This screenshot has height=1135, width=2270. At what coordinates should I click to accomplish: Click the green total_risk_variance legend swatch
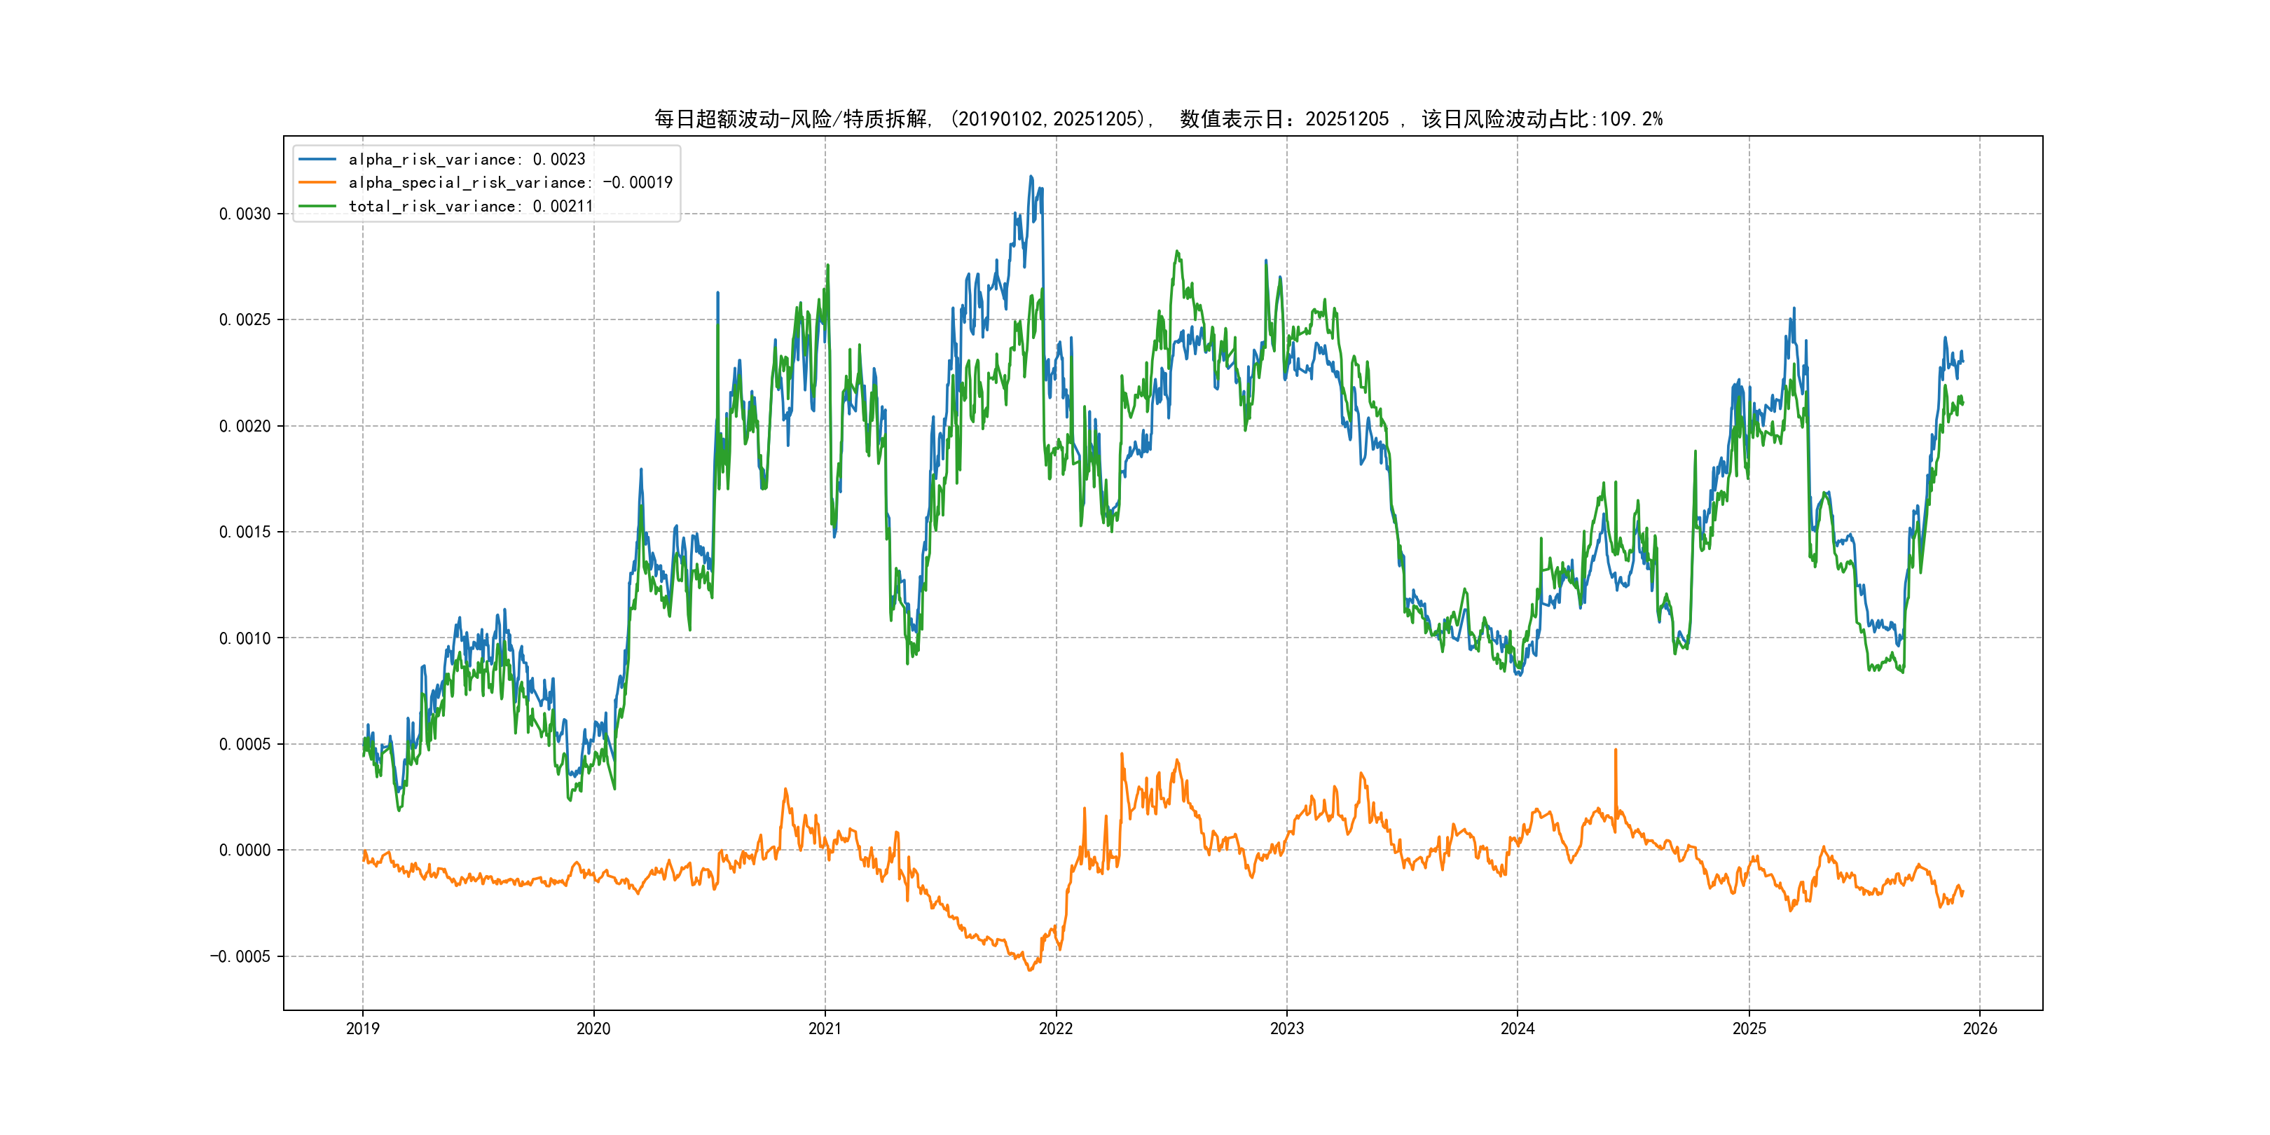pos(317,206)
